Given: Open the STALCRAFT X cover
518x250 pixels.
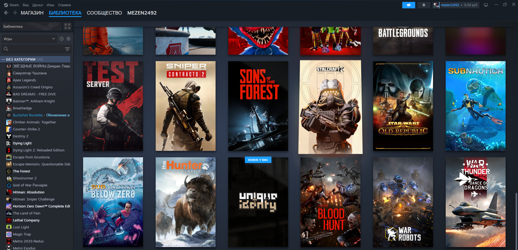Looking at the screenshot, I should click(330, 107).
